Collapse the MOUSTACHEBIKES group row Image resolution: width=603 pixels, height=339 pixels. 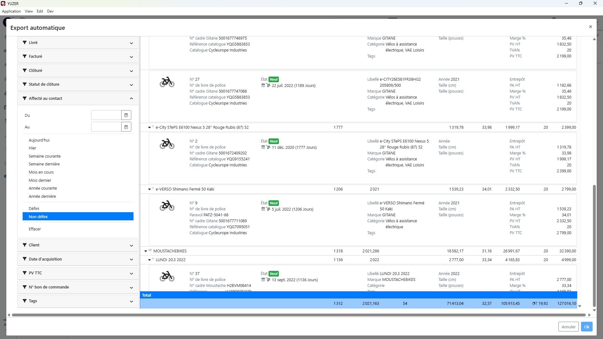pyautogui.click(x=146, y=251)
